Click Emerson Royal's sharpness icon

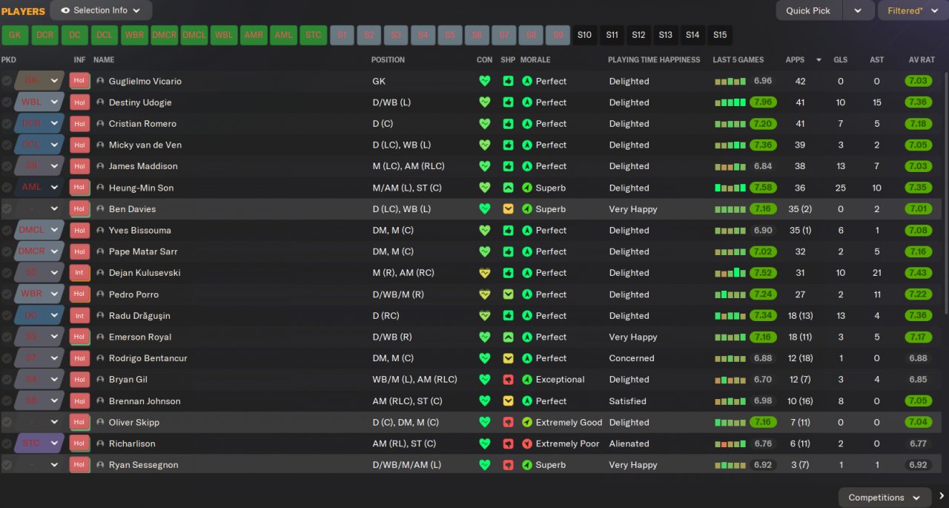[508, 337]
